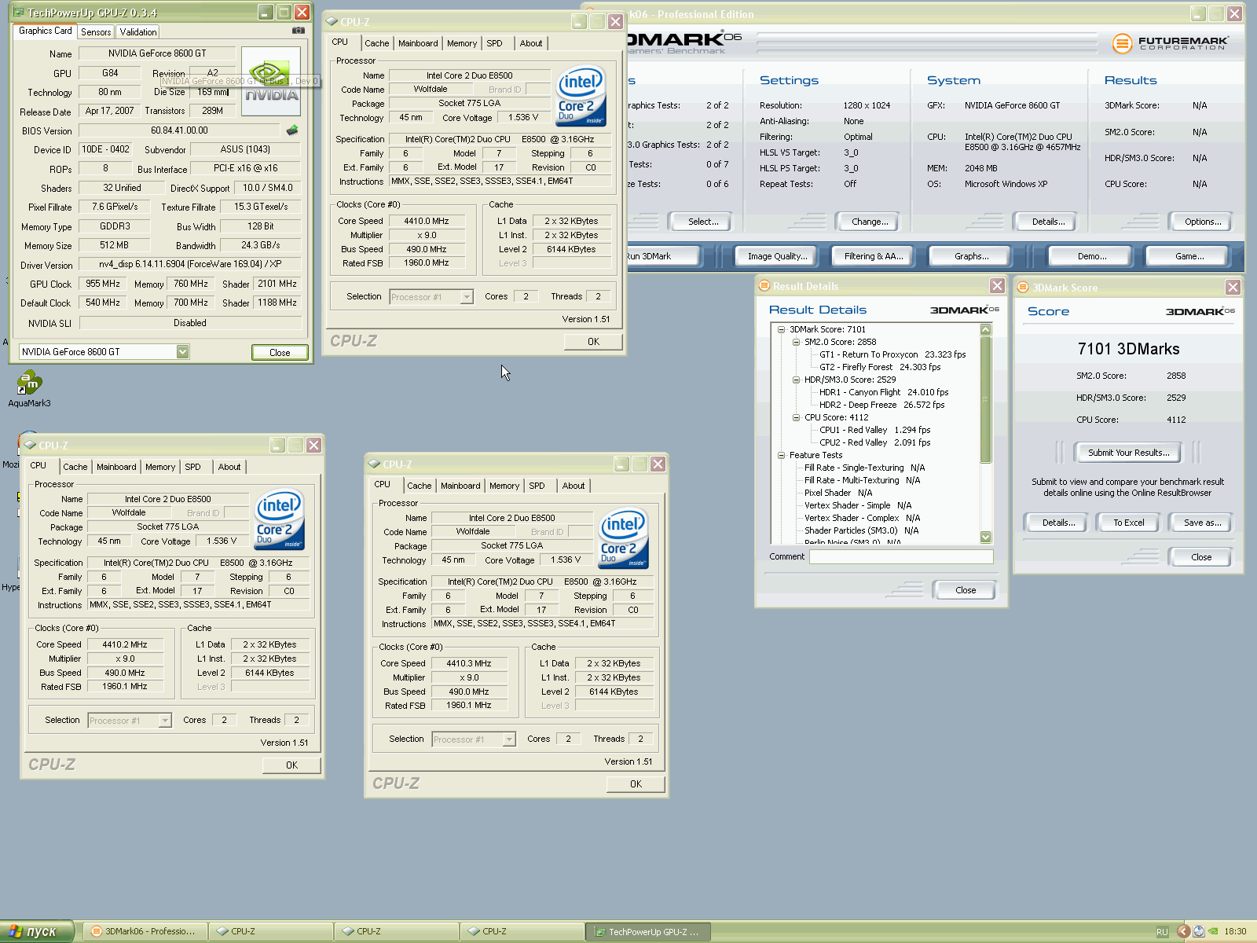Click Options... under 3DMark06 Results
Image resolution: width=1257 pixels, height=943 pixels.
click(x=1203, y=222)
